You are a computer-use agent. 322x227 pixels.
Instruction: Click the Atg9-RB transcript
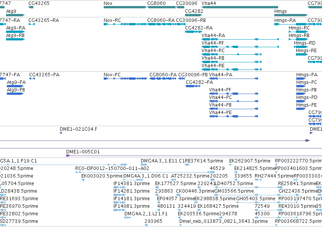[16, 39]
